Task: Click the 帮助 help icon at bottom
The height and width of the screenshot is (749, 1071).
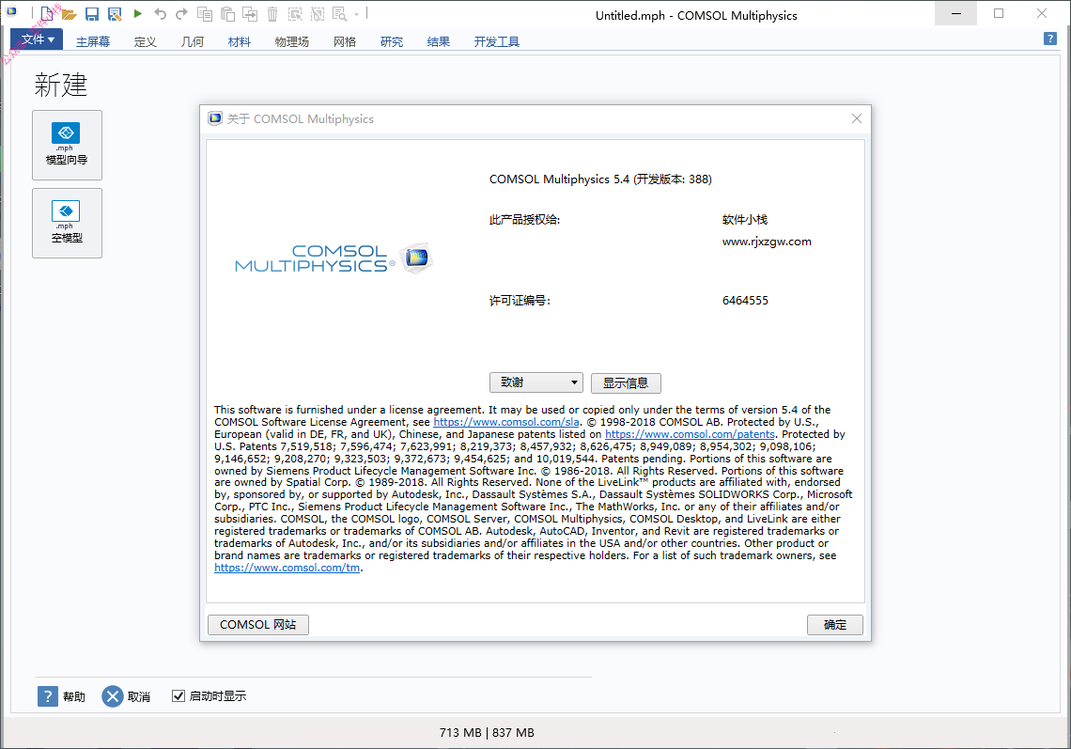Action: pos(48,696)
